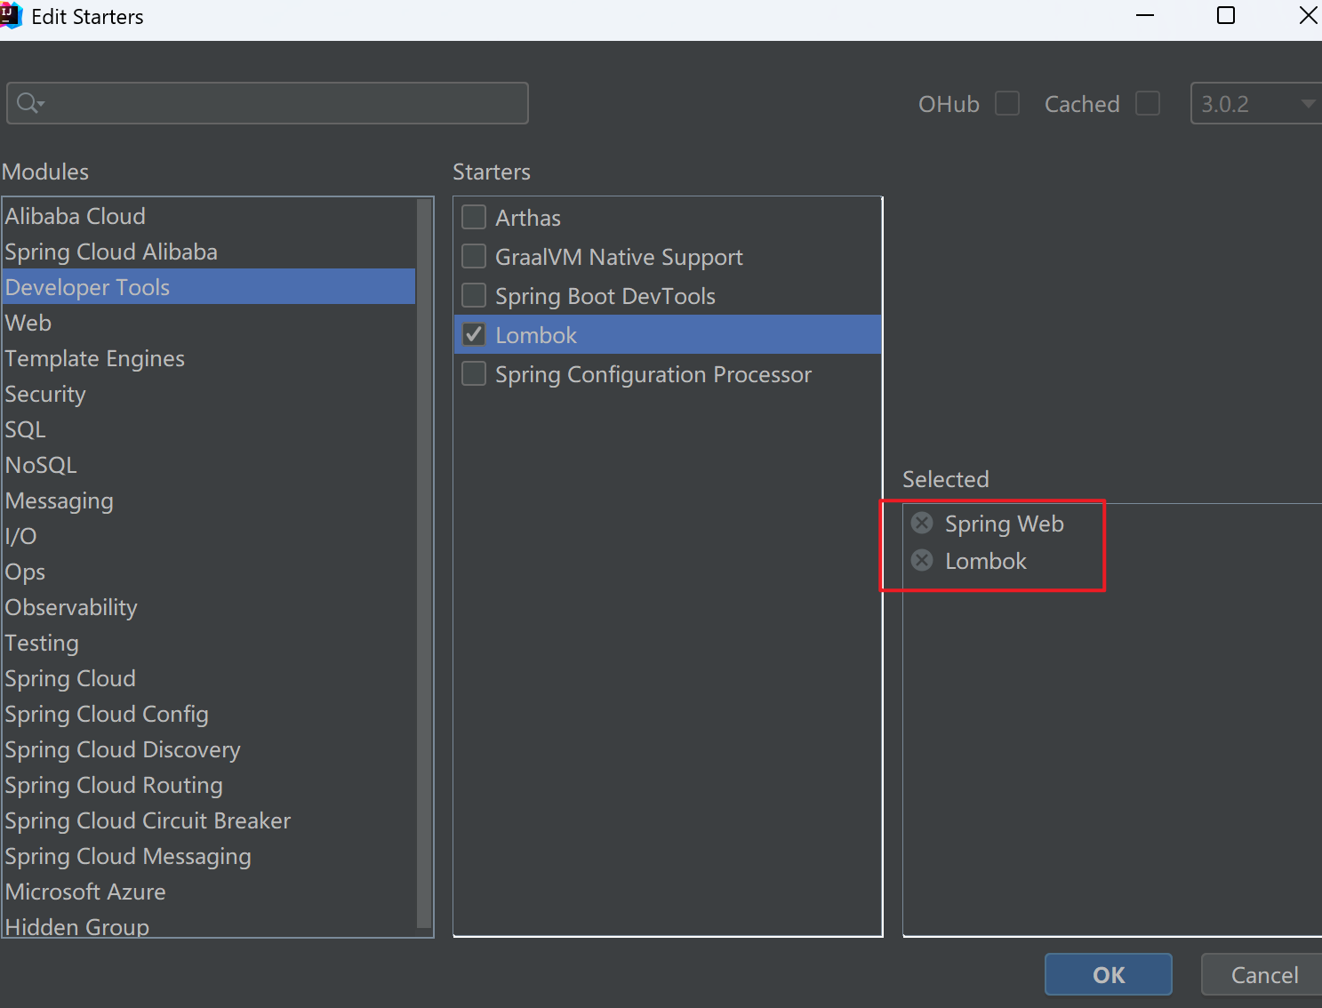
Task: Cancel the Edit Starters dialog
Action: (x=1263, y=975)
